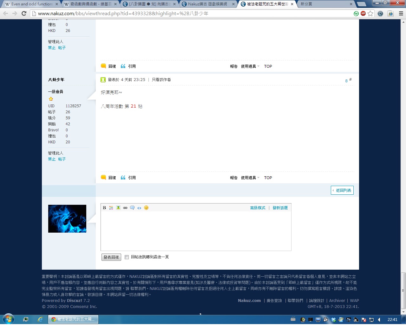Open 論壇統計 footer link

point(317,301)
